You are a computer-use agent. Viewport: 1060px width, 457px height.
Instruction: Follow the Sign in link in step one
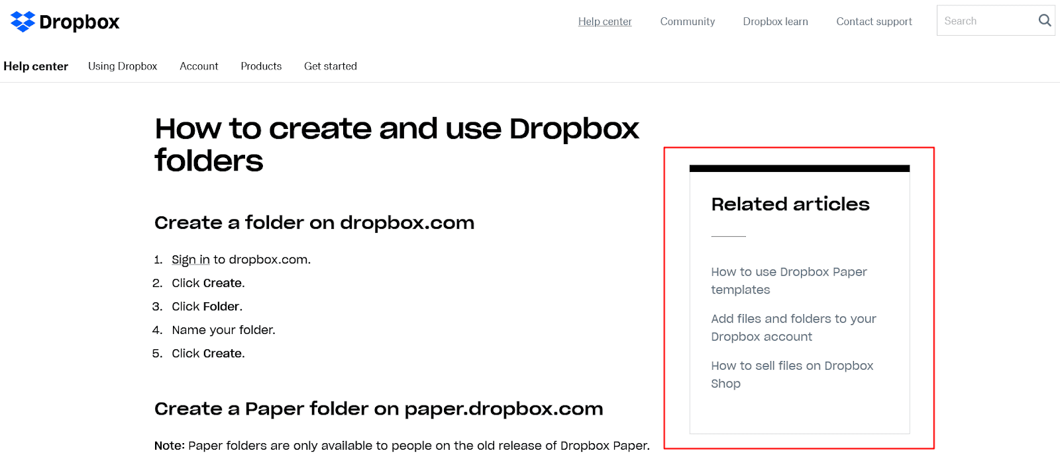point(190,259)
